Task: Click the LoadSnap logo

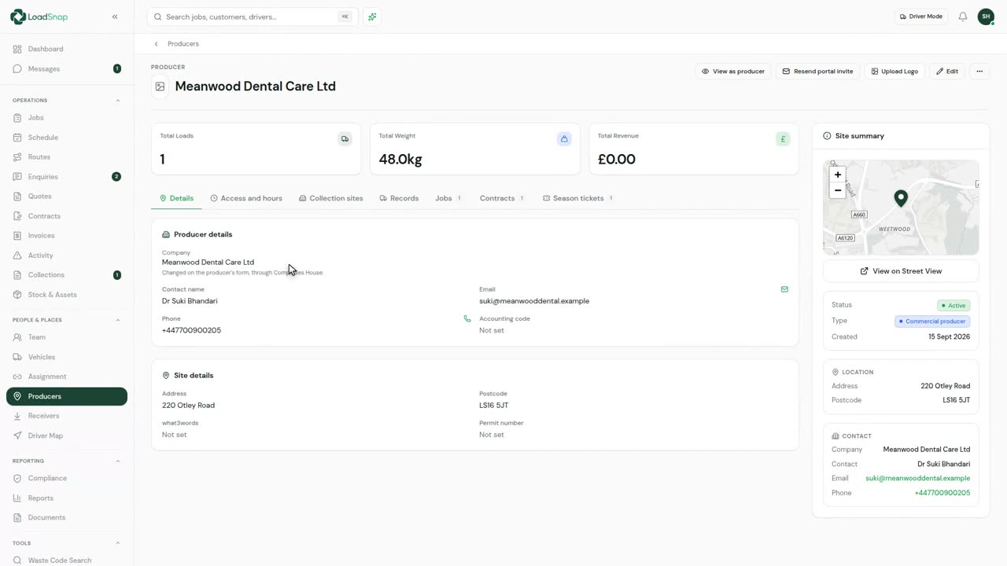Action: [39, 17]
